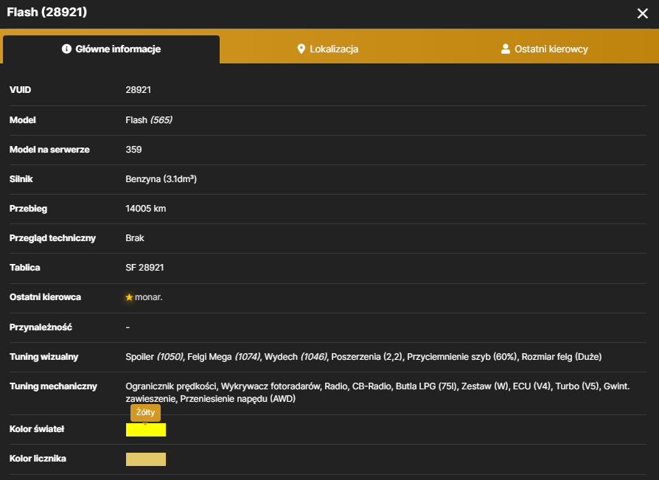Click the gold star beside monar.

coord(129,297)
